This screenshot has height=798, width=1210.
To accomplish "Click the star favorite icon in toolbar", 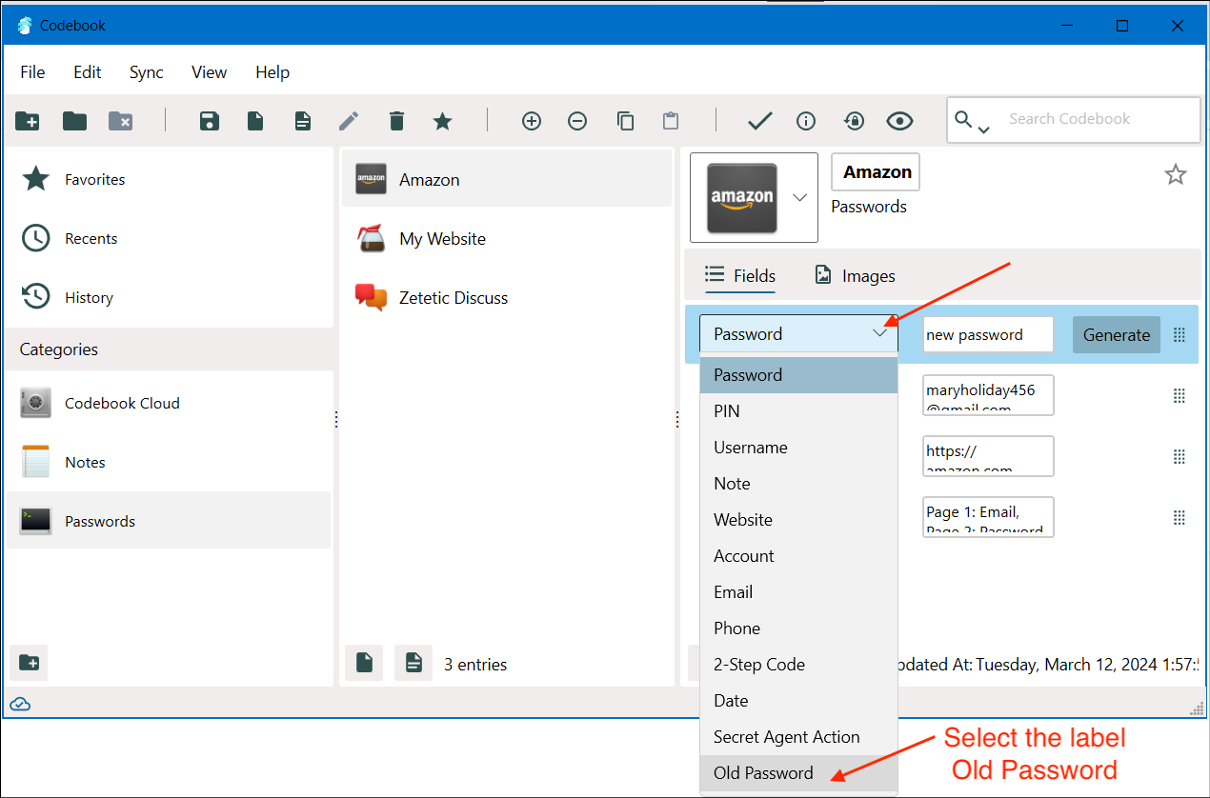I will click(x=442, y=121).
